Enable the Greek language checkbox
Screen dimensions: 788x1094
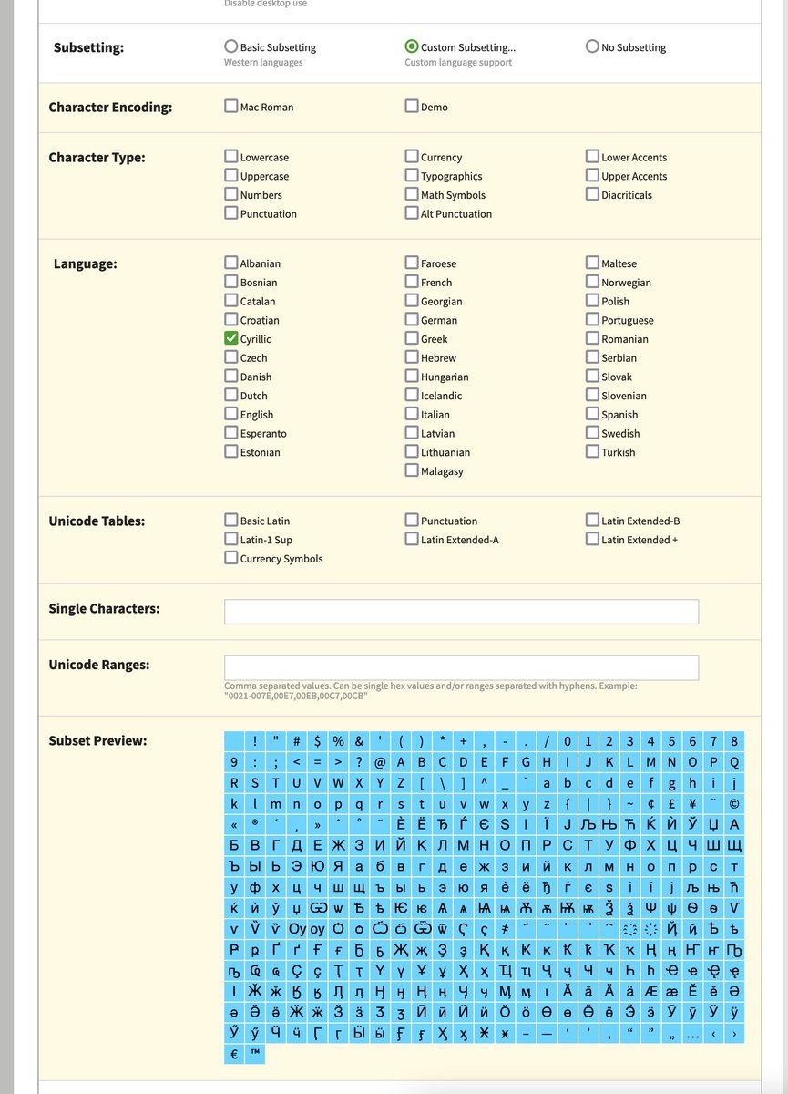point(412,338)
